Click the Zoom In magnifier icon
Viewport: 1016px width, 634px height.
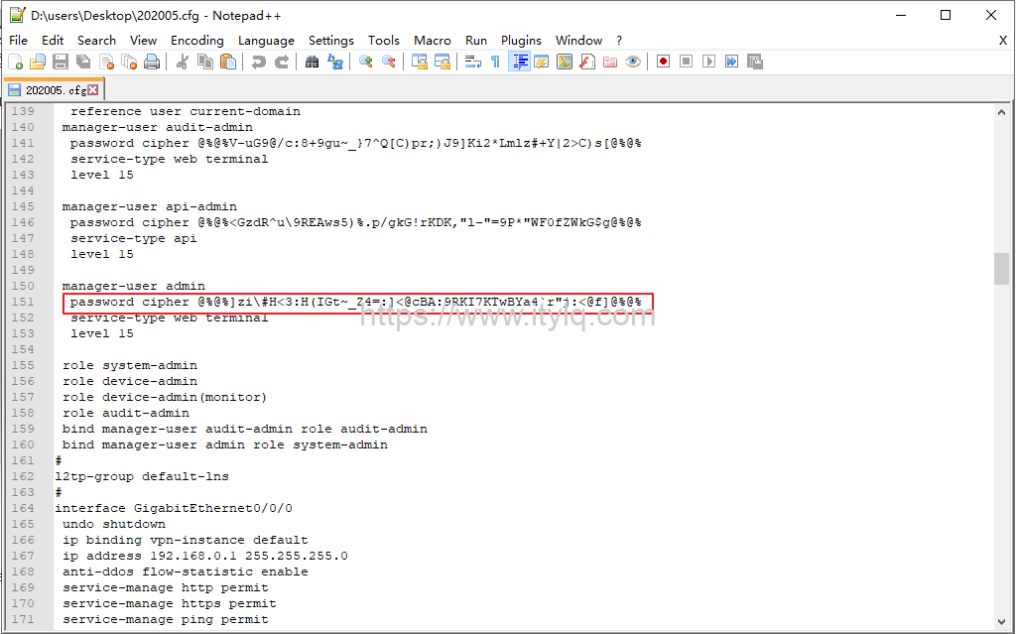click(366, 62)
